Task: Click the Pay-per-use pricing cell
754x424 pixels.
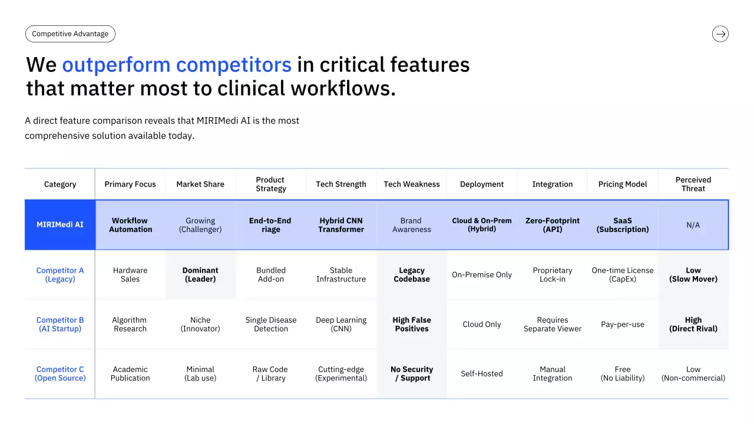Action: coord(623,324)
